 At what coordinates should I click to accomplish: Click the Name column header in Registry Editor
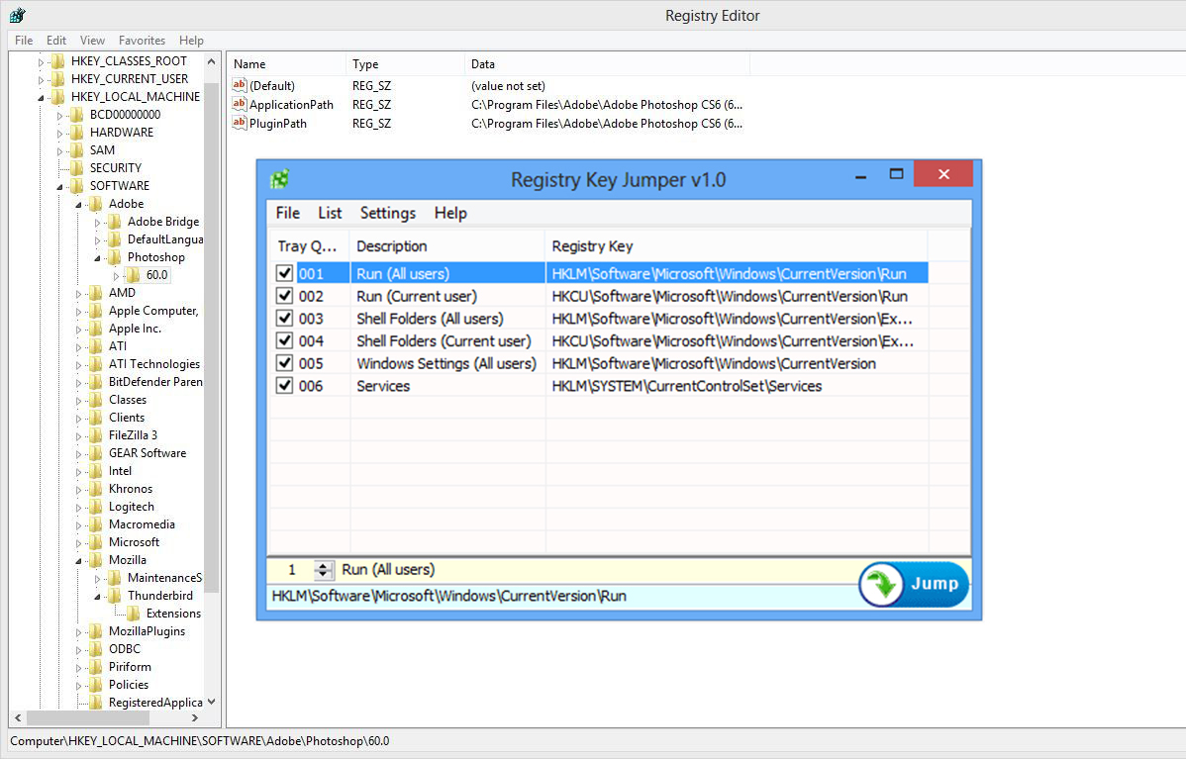[x=287, y=64]
